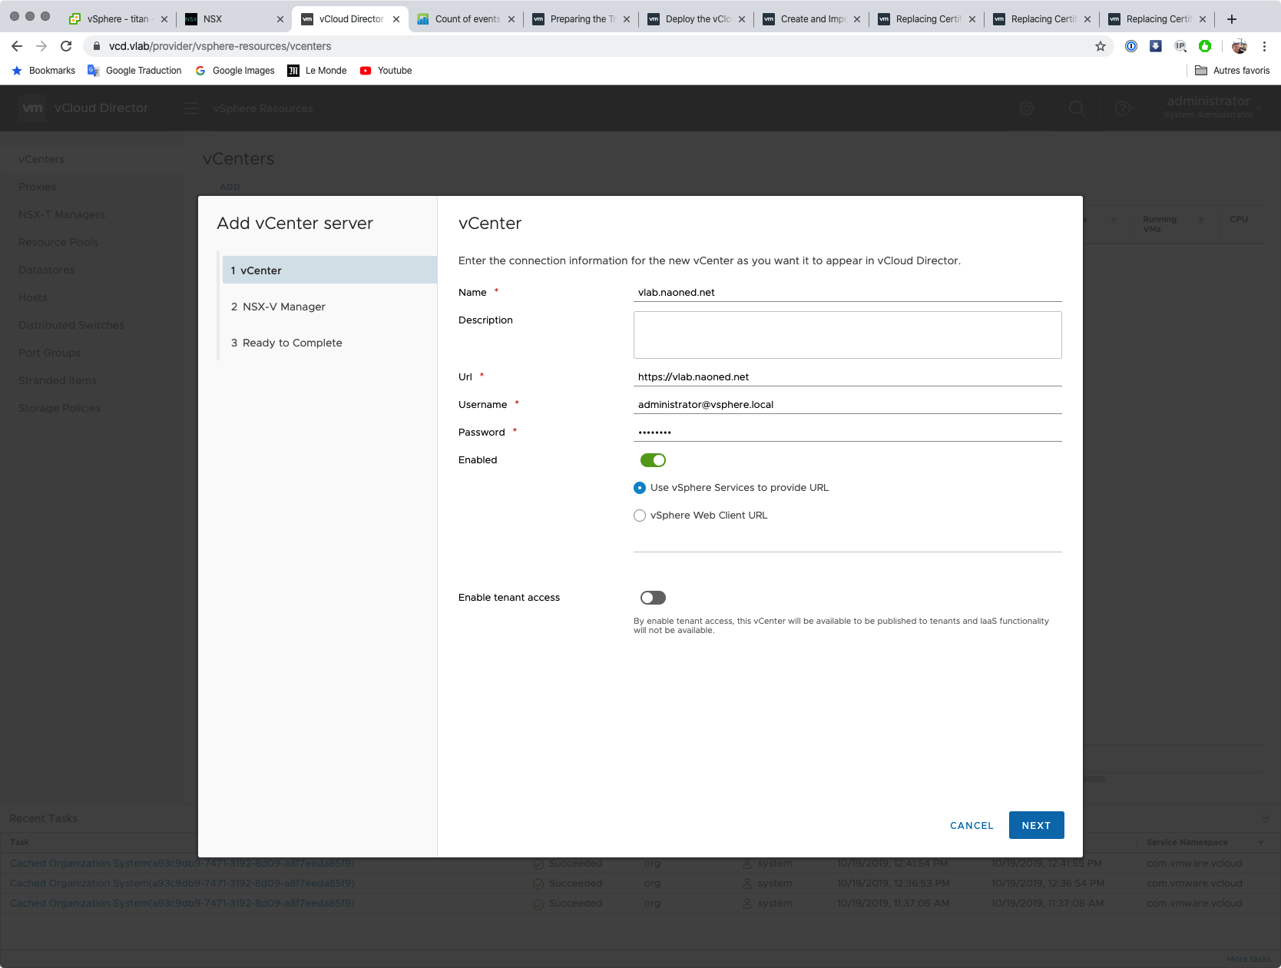This screenshot has height=968, width=1281.
Task: Click the NEXT button
Action: tap(1036, 825)
